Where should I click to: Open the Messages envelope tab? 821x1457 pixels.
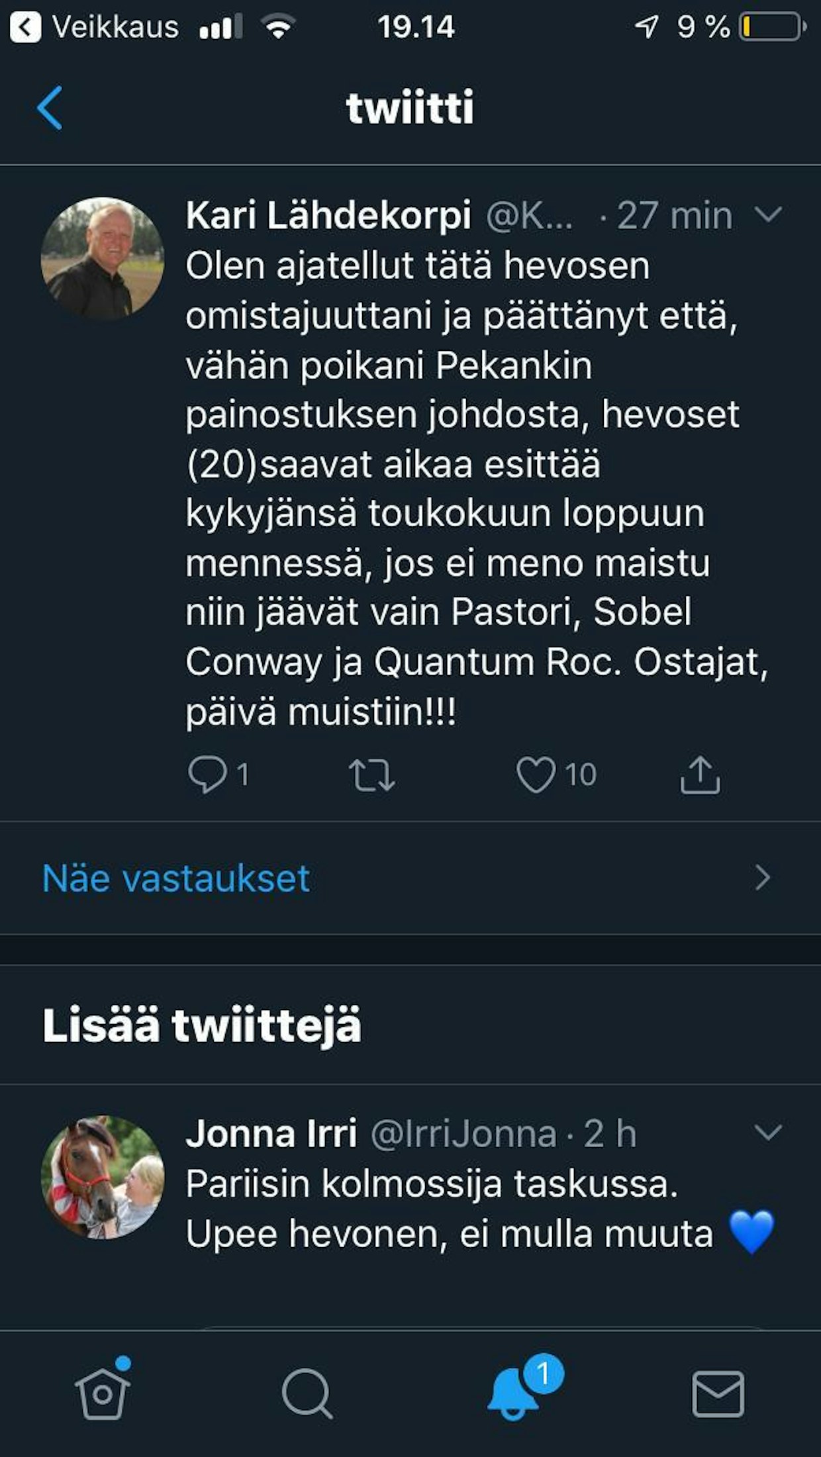click(x=718, y=1393)
